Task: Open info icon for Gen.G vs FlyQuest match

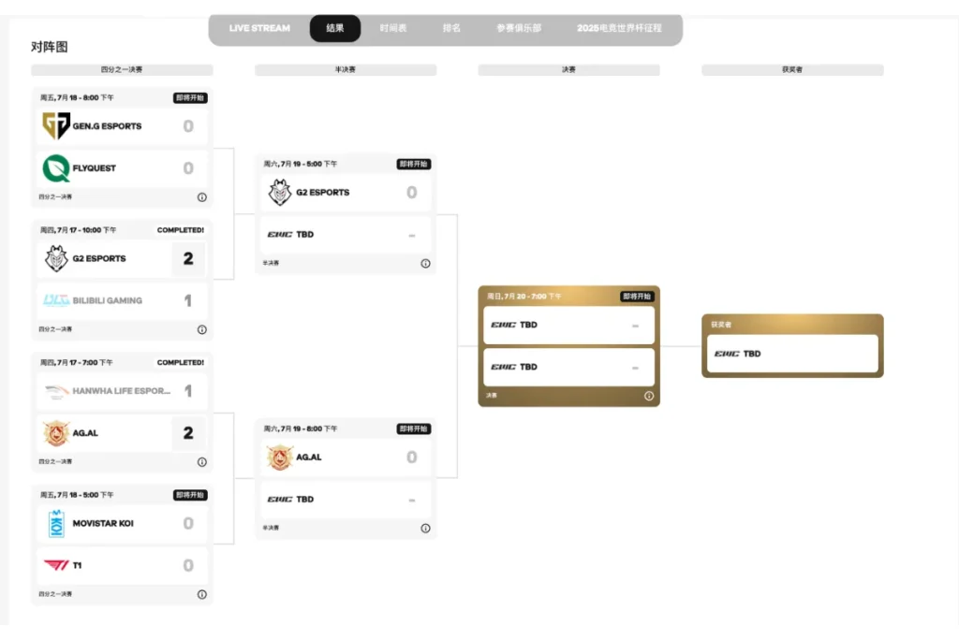Action: tap(202, 197)
